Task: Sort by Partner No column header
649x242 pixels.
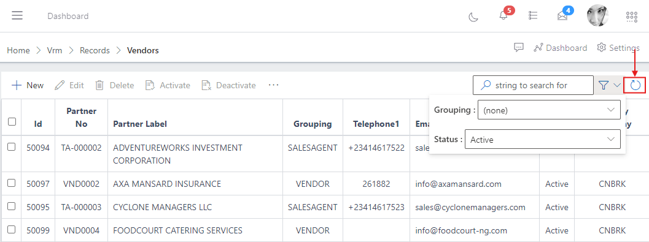Action: click(82, 117)
